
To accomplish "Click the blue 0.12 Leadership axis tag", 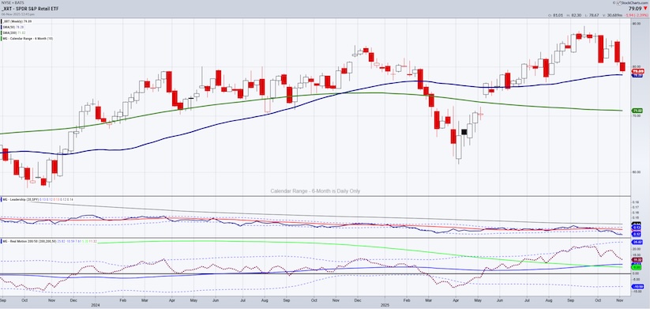I will click(637, 235).
